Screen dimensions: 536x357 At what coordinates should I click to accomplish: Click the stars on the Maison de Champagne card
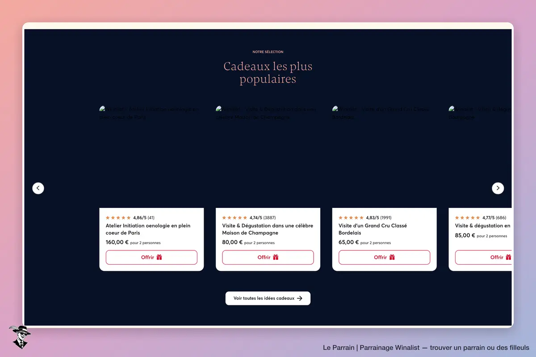235,218
